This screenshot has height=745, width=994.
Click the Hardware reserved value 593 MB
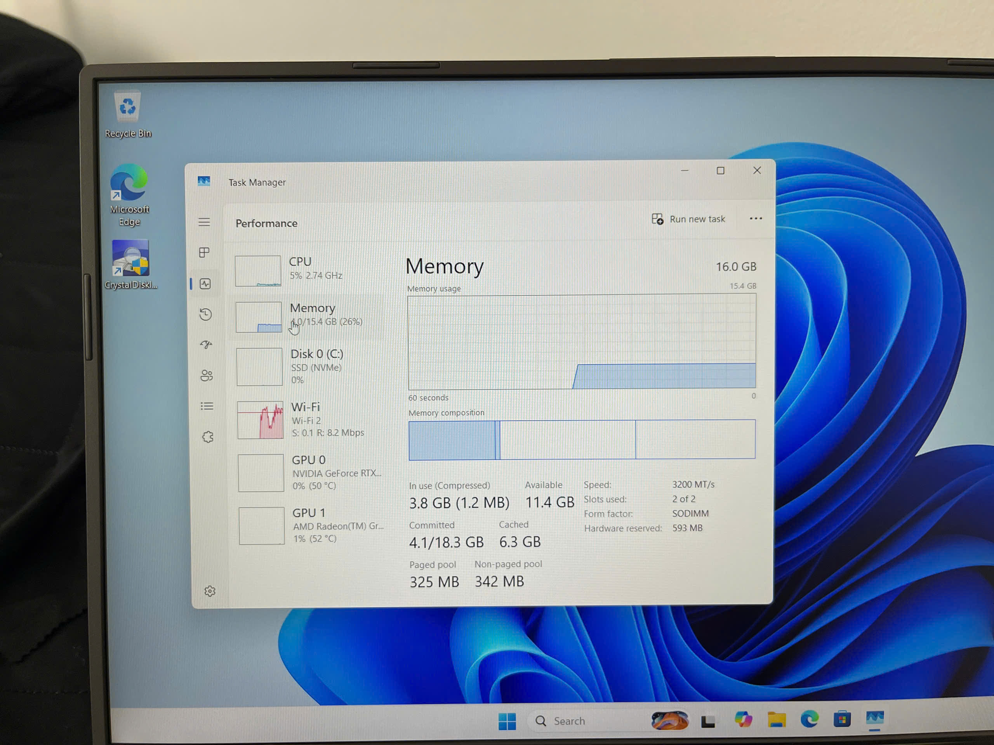687,528
